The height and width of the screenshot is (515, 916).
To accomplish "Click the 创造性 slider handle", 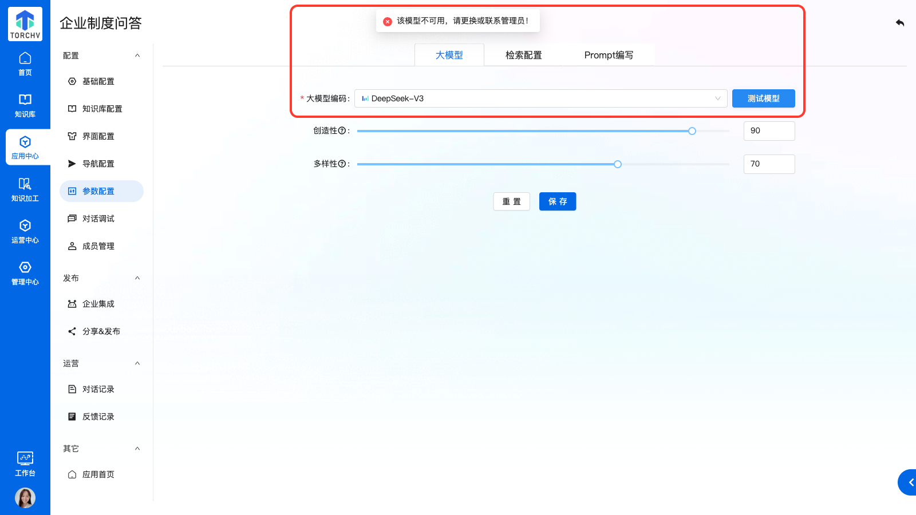I will pyautogui.click(x=692, y=131).
